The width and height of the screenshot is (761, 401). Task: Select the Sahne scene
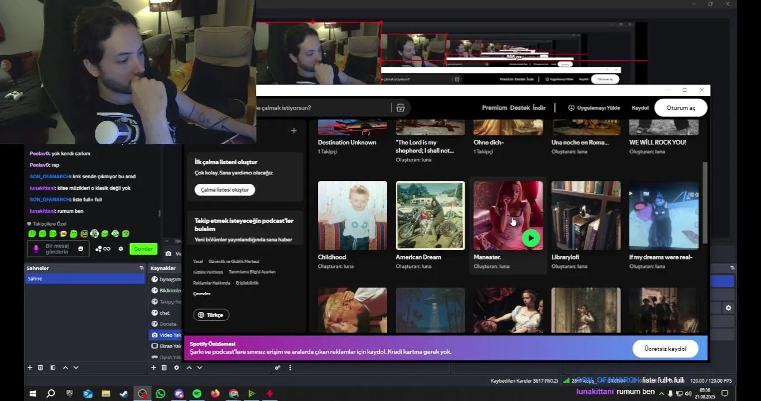85,278
